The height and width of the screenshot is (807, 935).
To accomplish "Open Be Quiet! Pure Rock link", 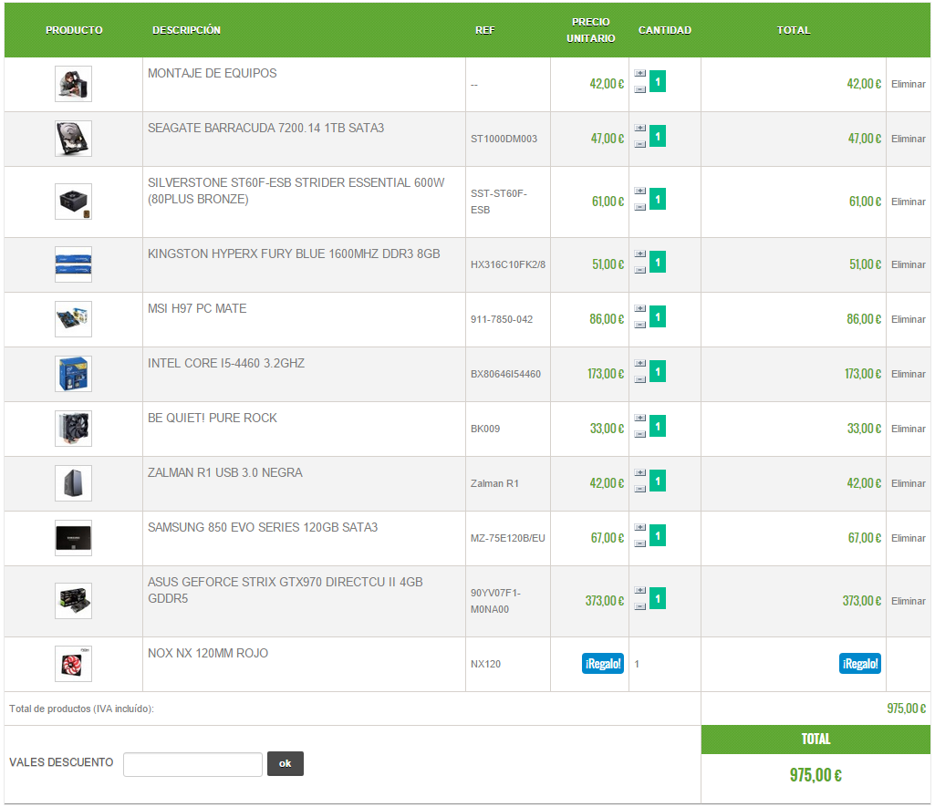I will (x=213, y=419).
